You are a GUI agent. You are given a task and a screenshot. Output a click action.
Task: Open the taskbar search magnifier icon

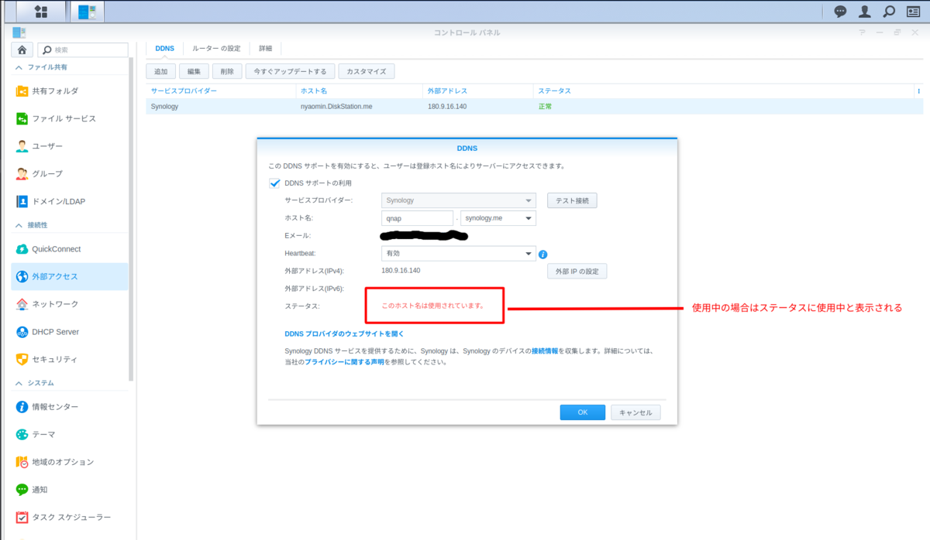point(889,12)
